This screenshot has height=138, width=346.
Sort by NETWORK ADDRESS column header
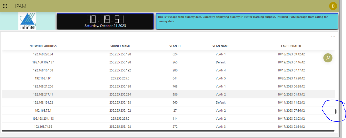[x=43, y=46]
